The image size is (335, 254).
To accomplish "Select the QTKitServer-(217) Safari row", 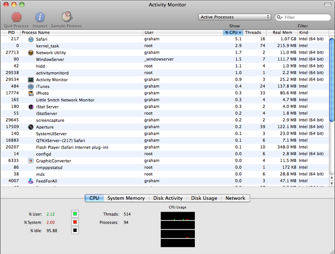I will (x=165, y=140).
